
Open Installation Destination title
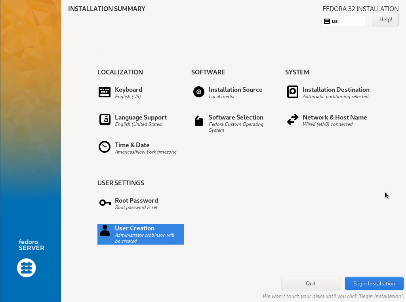point(336,89)
